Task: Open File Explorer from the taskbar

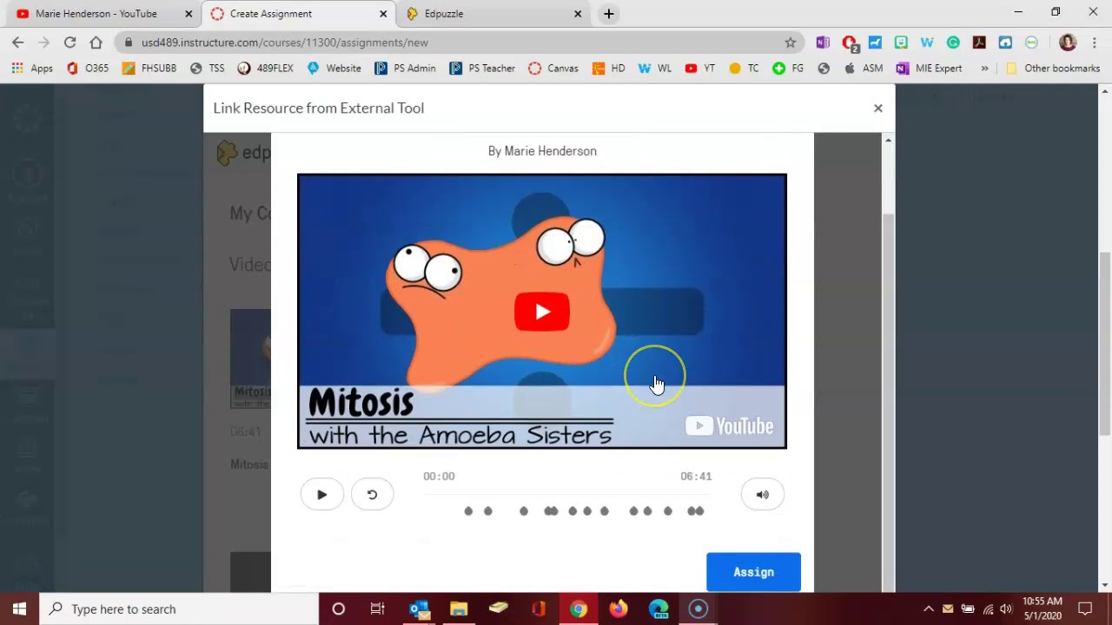Action: click(459, 609)
